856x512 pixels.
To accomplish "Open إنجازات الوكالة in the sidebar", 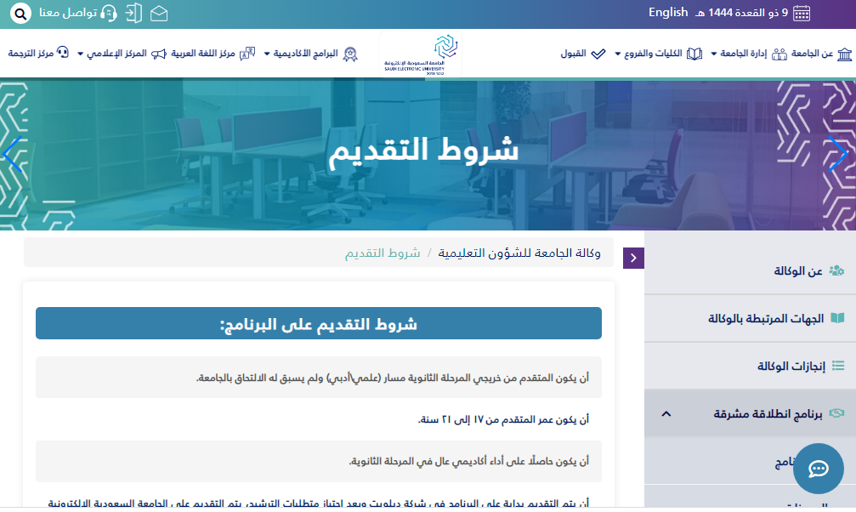I will (791, 366).
